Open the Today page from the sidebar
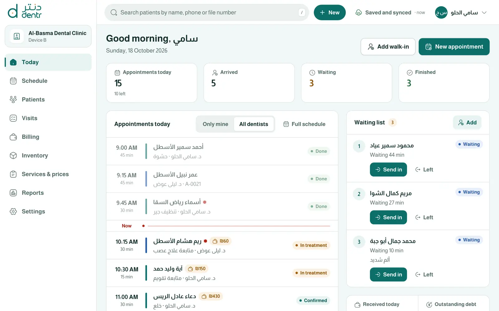 (x=48, y=62)
